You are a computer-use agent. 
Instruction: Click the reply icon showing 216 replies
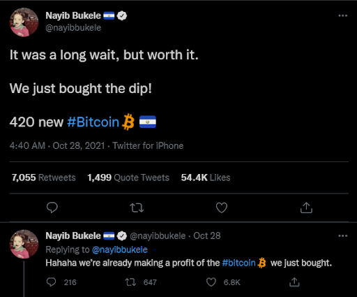(x=51, y=282)
